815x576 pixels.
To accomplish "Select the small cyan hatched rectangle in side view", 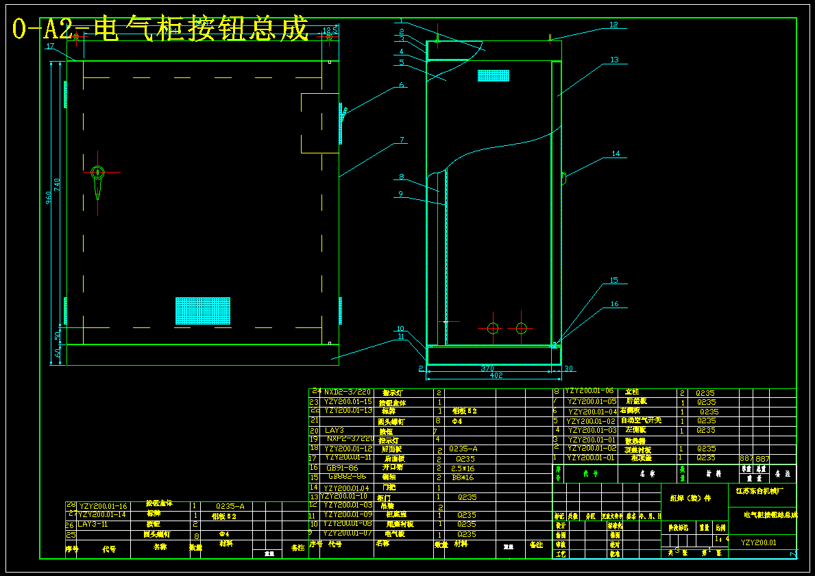I will click(494, 76).
